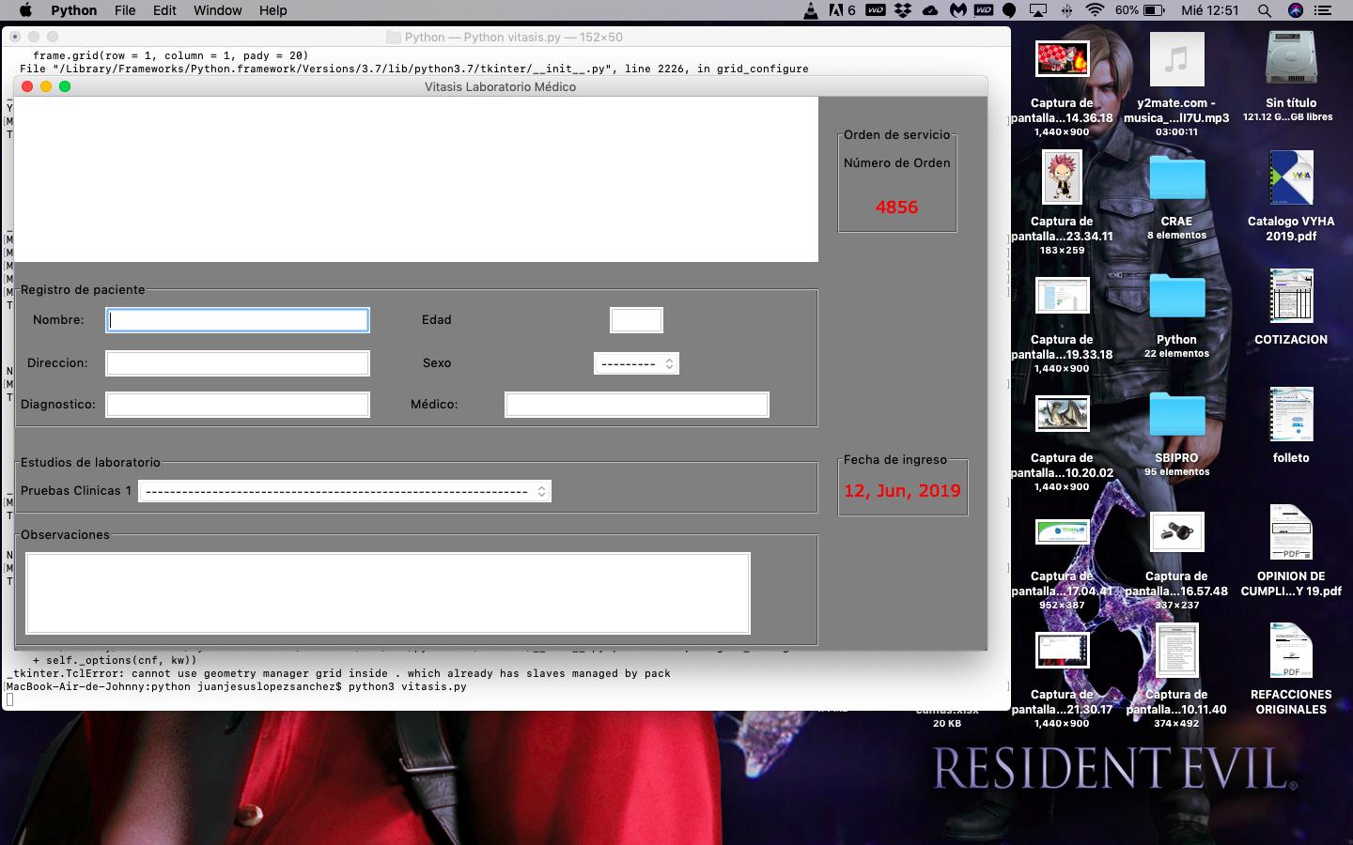Select the folleto document
Viewport: 1353px width, 845px height.
pyautogui.click(x=1291, y=414)
